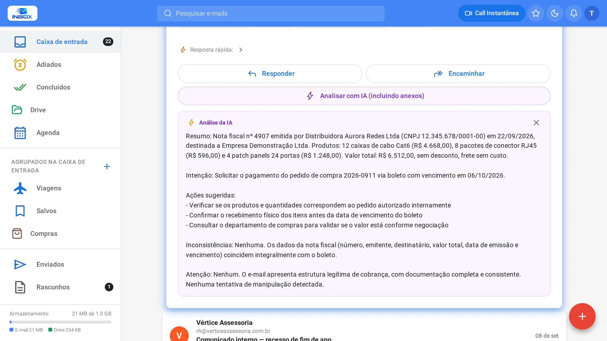Click the 'E-mail 21 MB' storage legend
The image size is (607, 341).
[x=26, y=330]
